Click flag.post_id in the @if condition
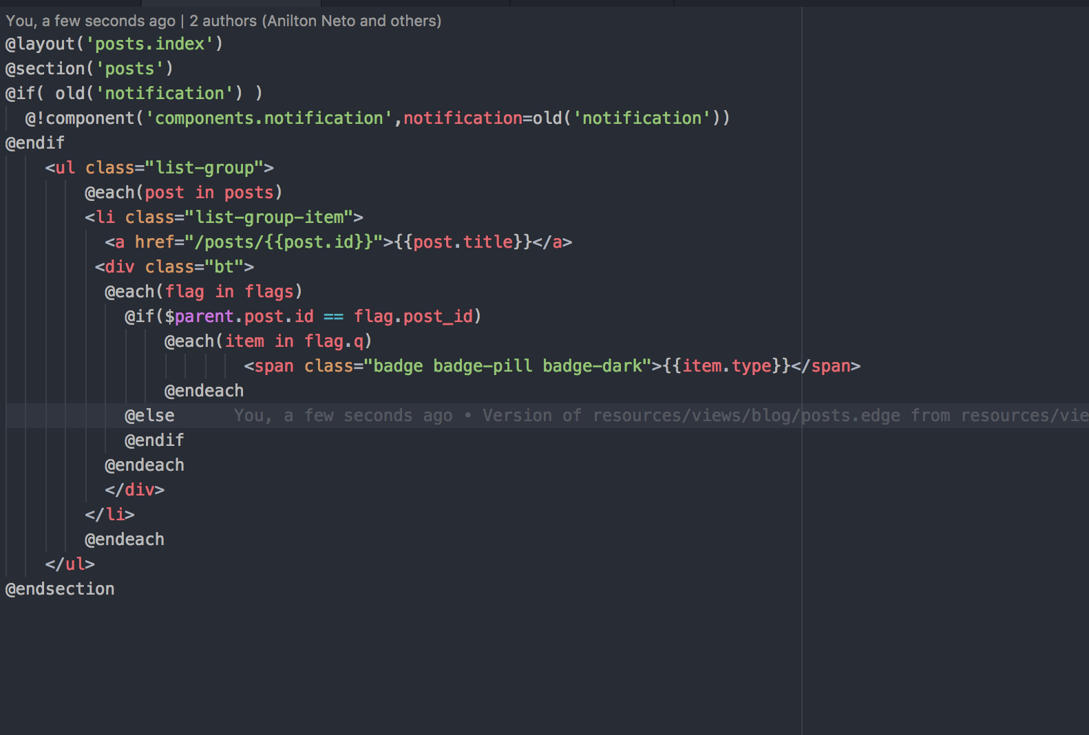Viewport: 1089px width, 735px height. tap(414, 317)
